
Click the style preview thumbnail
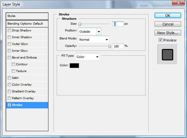pyautogui.click(x=167, y=55)
